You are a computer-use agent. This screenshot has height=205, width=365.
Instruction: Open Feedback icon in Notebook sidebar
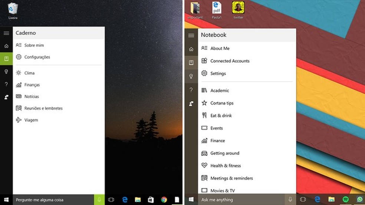[191, 104]
